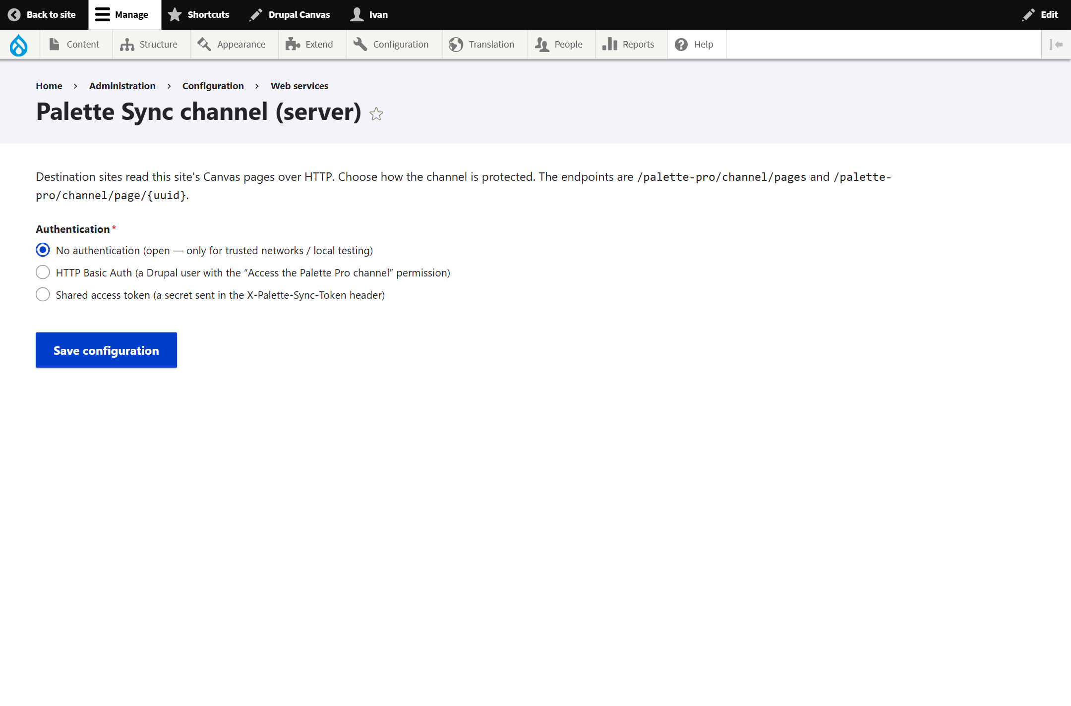Click the Manage hamburger icon
1071x706 pixels.
point(103,15)
